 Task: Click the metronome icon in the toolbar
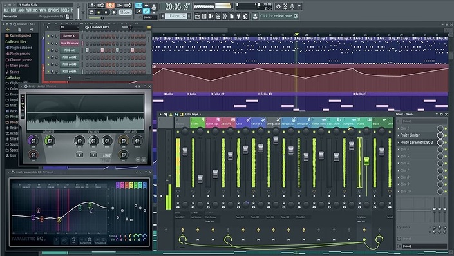point(92,5)
